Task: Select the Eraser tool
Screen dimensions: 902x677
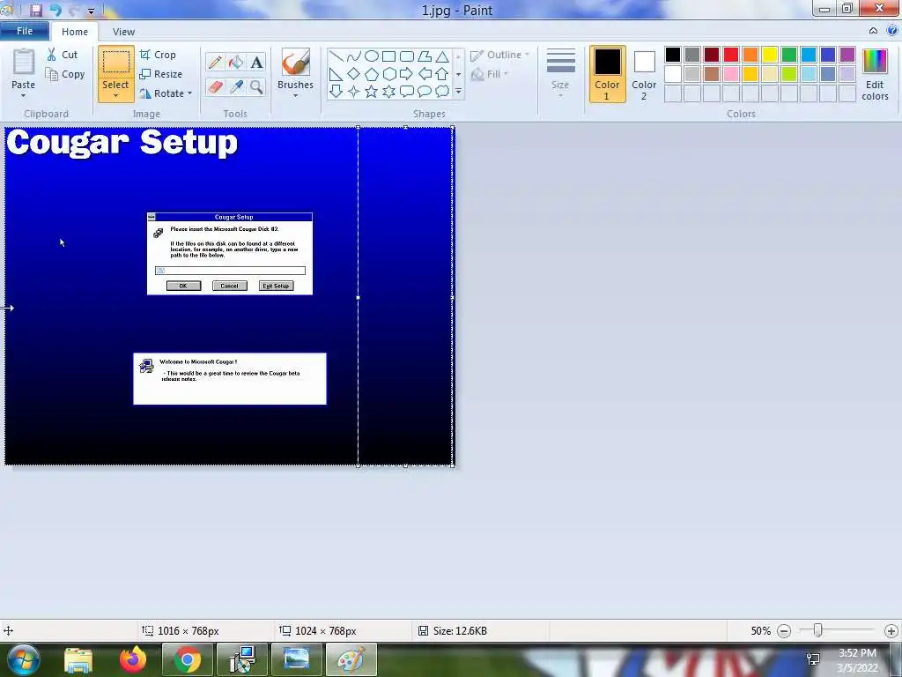Action: click(x=215, y=87)
